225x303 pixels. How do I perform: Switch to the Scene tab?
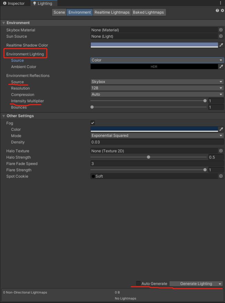pos(59,12)
